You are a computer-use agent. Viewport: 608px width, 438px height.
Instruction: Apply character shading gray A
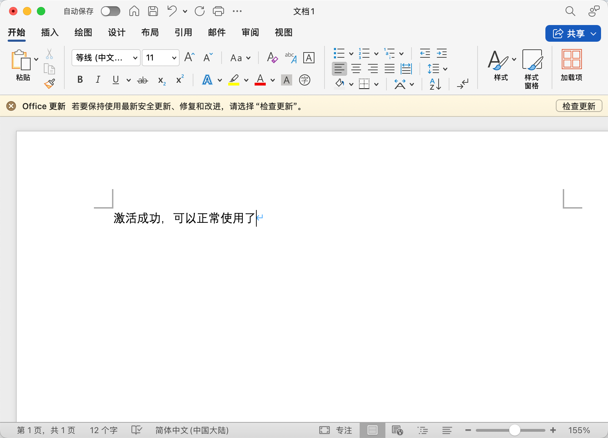(x=287, y=80)
